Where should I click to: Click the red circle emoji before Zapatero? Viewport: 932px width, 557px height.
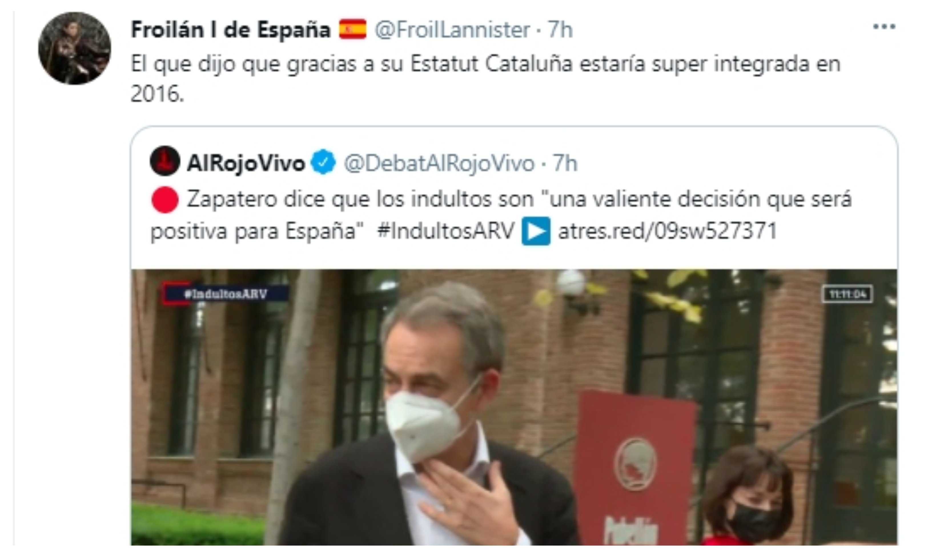coord(165,200)
